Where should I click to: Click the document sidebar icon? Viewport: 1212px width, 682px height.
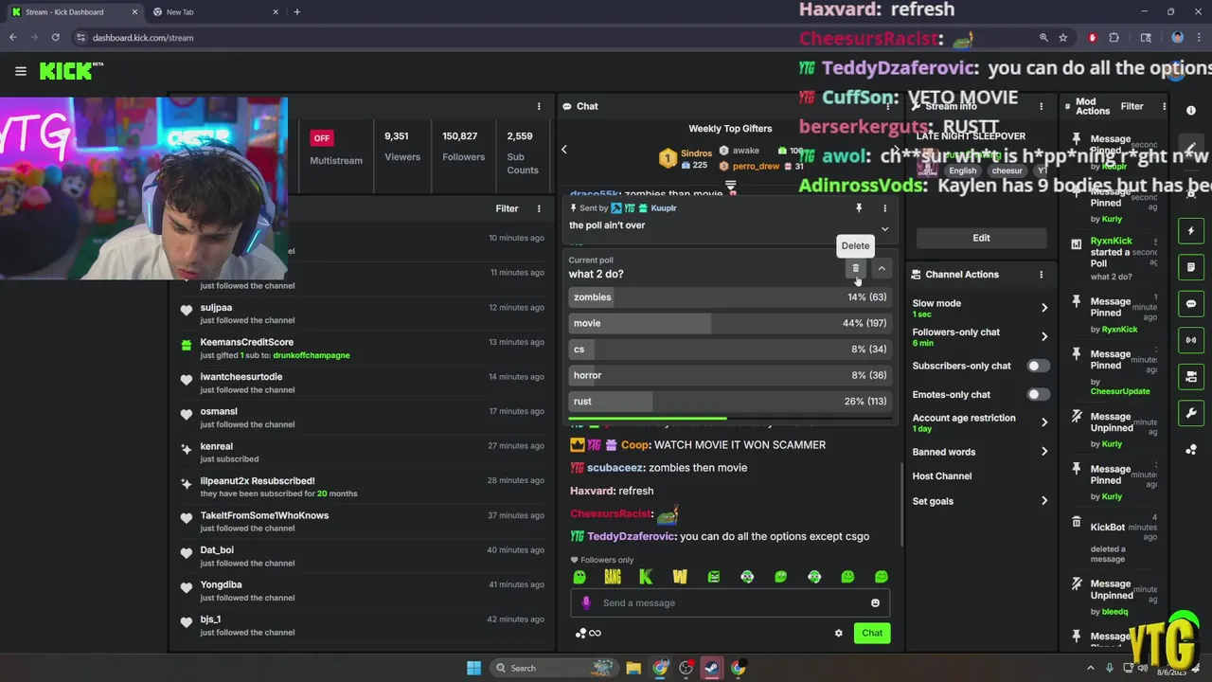pyautogui.click(x=1191, y=268)
